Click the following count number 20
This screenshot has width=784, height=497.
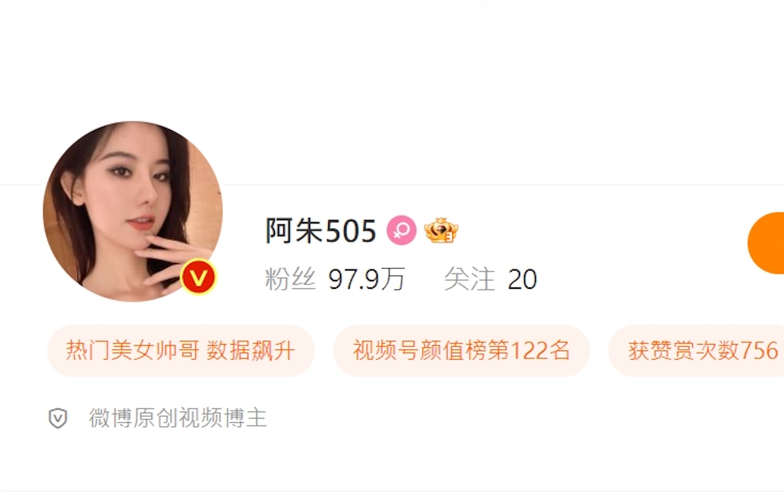522,279
